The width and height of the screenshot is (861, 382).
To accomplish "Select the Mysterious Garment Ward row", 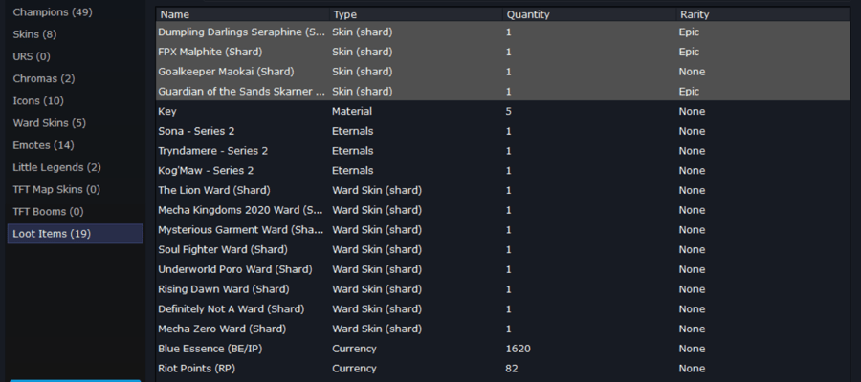I will click(x=503, y=229).
